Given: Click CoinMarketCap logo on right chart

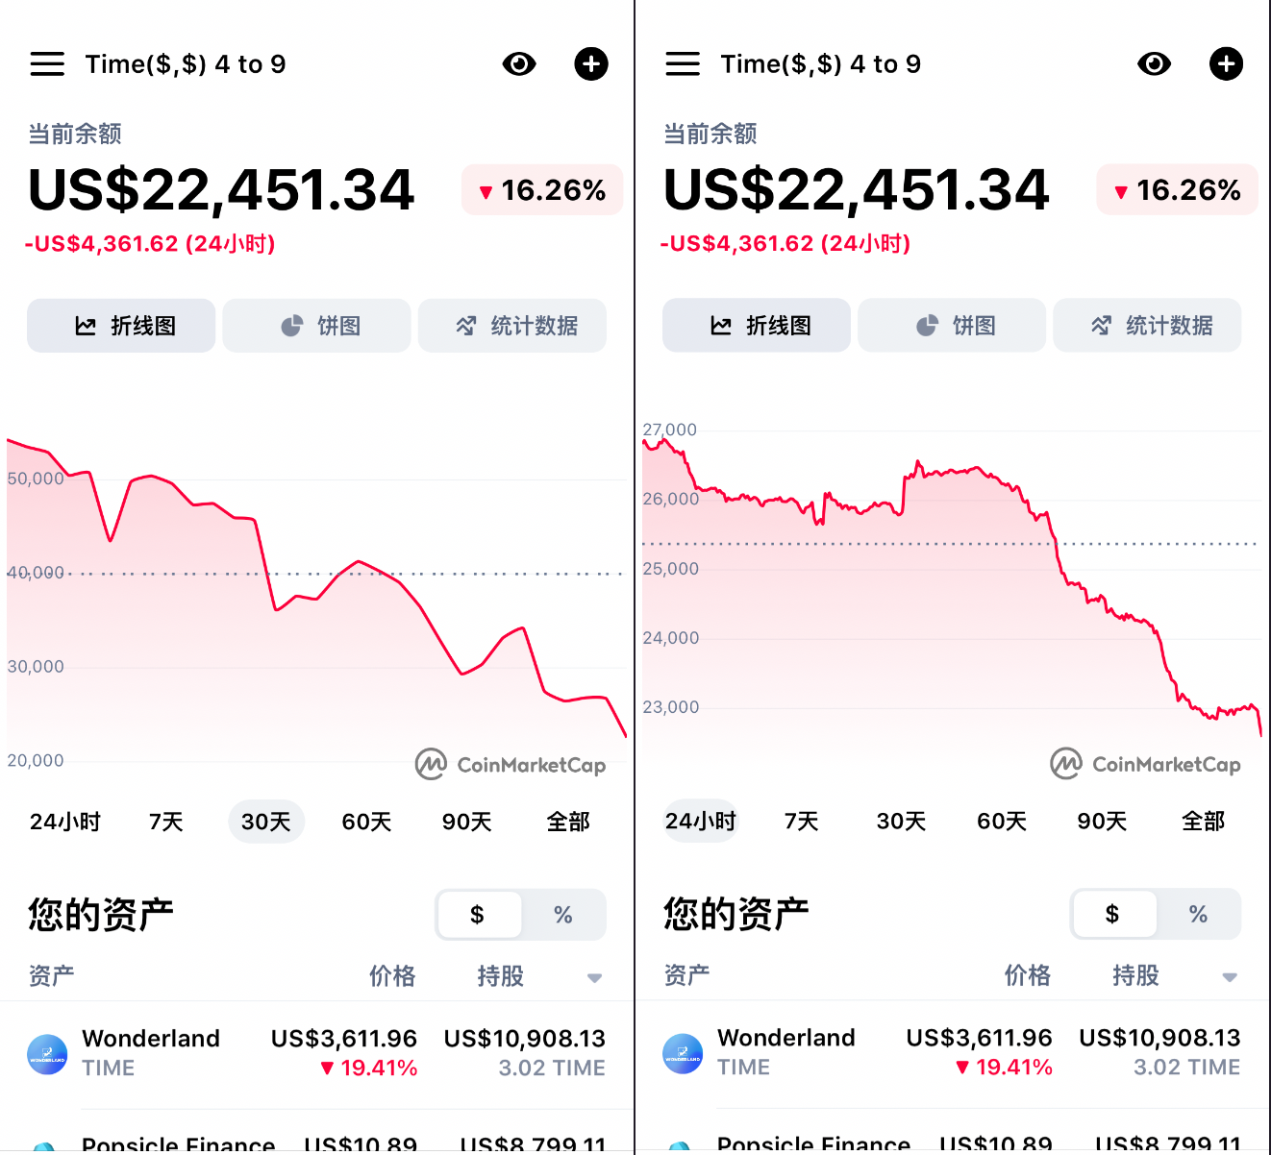Looking at the screenshot, I should click(1145, 765).
